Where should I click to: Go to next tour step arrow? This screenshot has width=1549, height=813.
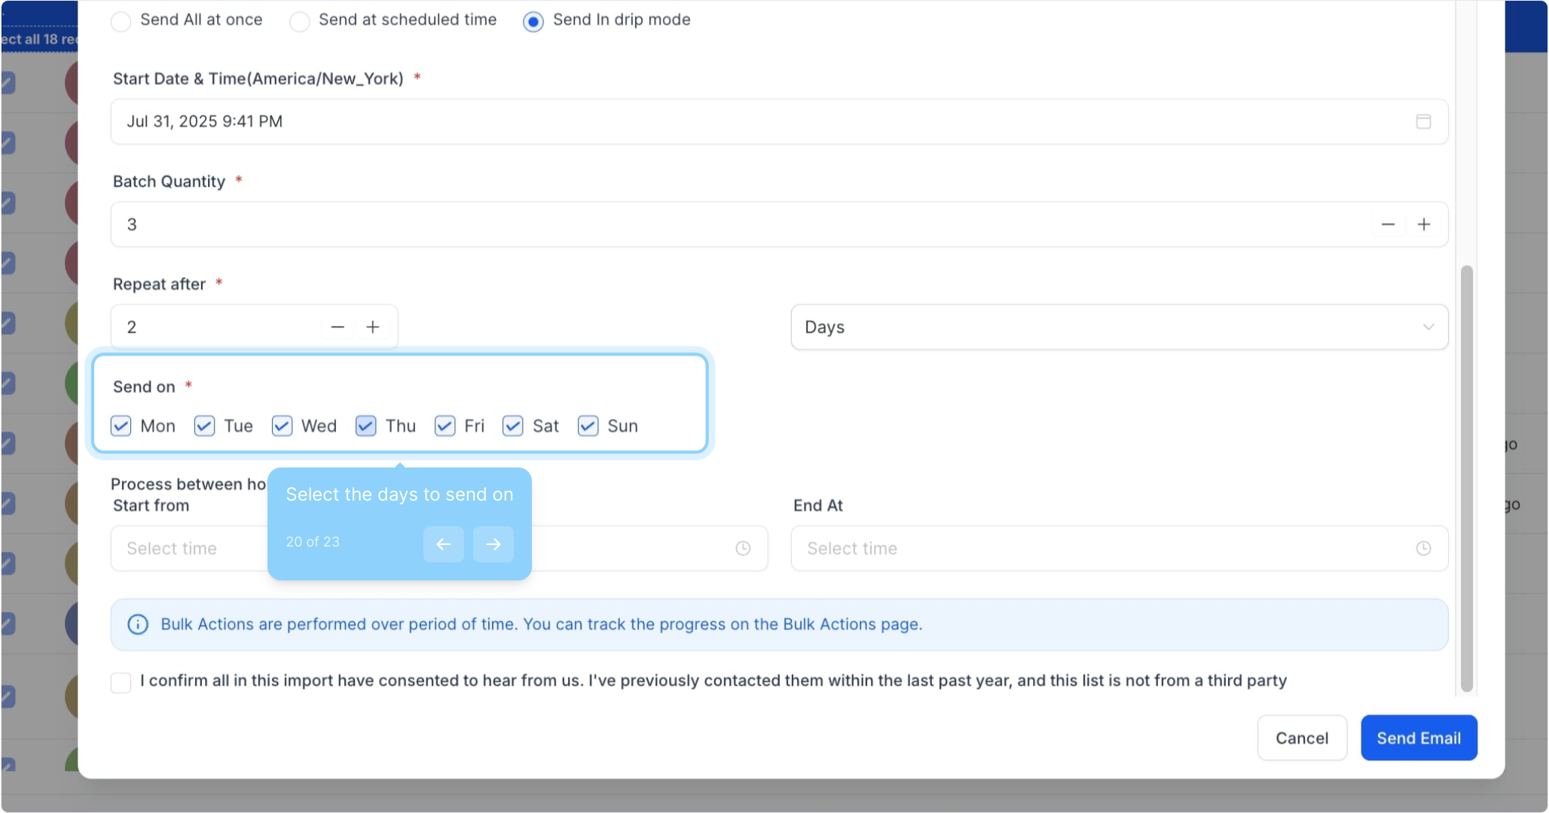493,544
